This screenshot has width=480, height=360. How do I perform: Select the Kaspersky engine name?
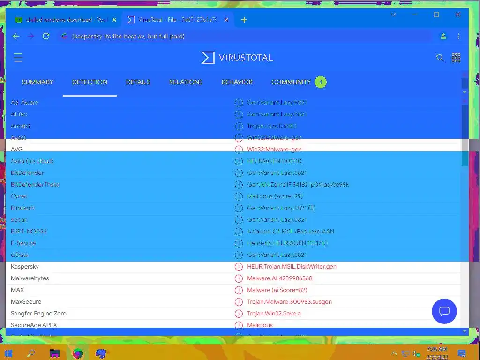(25, 267)
